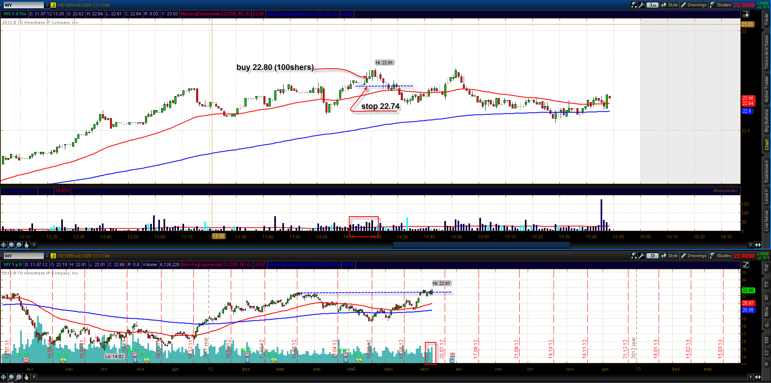This screenshot has height=383, width=771.
Task: Select the Chart side tab
Action: click(767, 145)
